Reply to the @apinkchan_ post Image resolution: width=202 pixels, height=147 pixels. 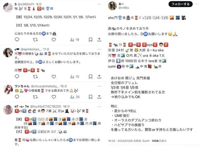(x=17, y=77)
